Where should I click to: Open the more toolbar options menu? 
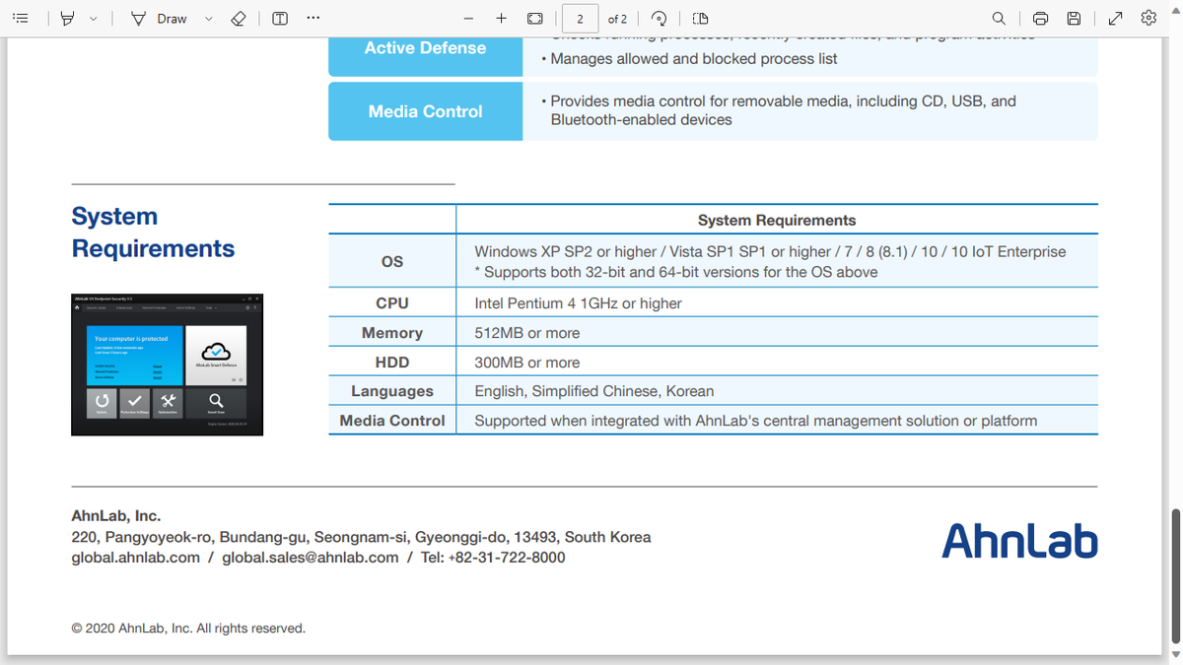point(313,18)
